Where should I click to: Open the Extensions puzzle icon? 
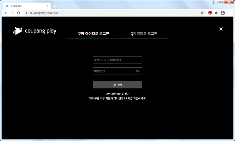216,13
